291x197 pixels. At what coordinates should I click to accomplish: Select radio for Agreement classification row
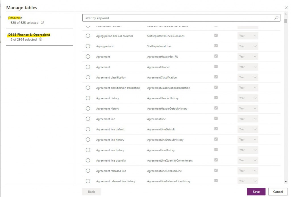(88, 77)
